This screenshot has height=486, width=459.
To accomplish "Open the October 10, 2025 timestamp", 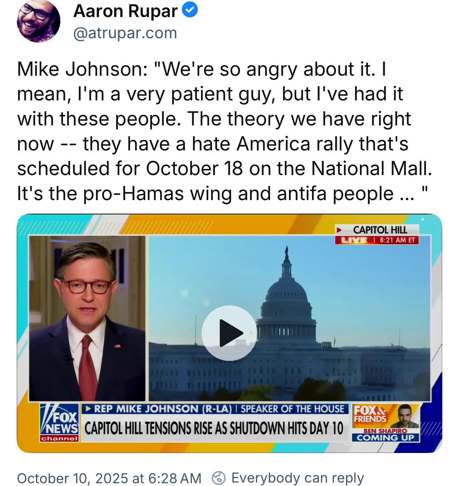I will point(109,478).
